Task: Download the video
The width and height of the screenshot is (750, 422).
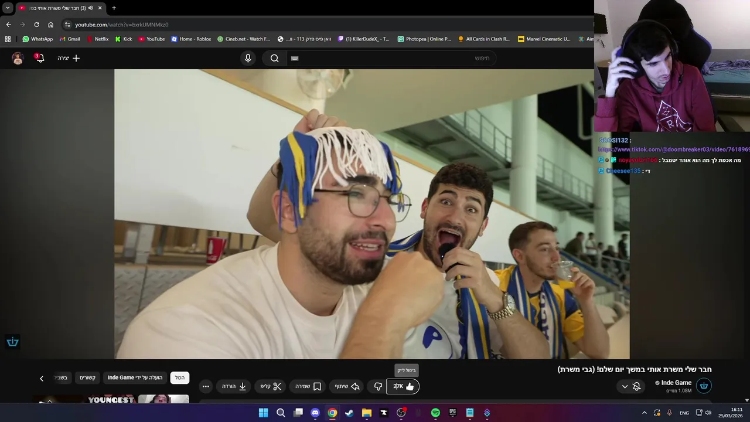Action: pos(234,386)
